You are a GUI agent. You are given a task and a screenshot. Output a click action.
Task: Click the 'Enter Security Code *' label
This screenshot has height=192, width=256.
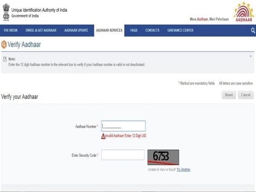[x=85, y=155]
